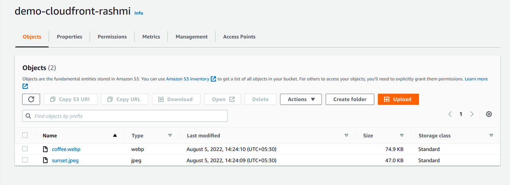Click sunset.jpeg's Last modified timestamp
This screenshot has height=185, width=510.
point(231,160)
